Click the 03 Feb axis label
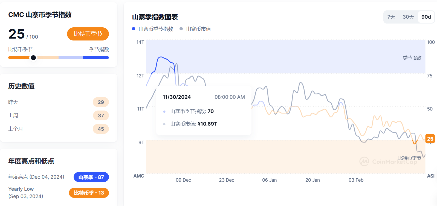The width and height of the screenshot is (437, 206). [356, 180]
